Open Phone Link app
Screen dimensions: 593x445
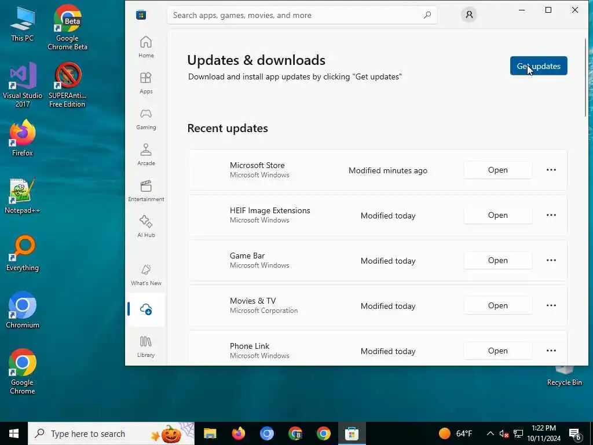pos(497,351)
